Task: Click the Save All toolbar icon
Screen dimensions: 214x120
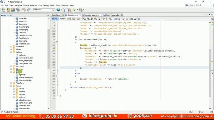Action: [18, 10]
